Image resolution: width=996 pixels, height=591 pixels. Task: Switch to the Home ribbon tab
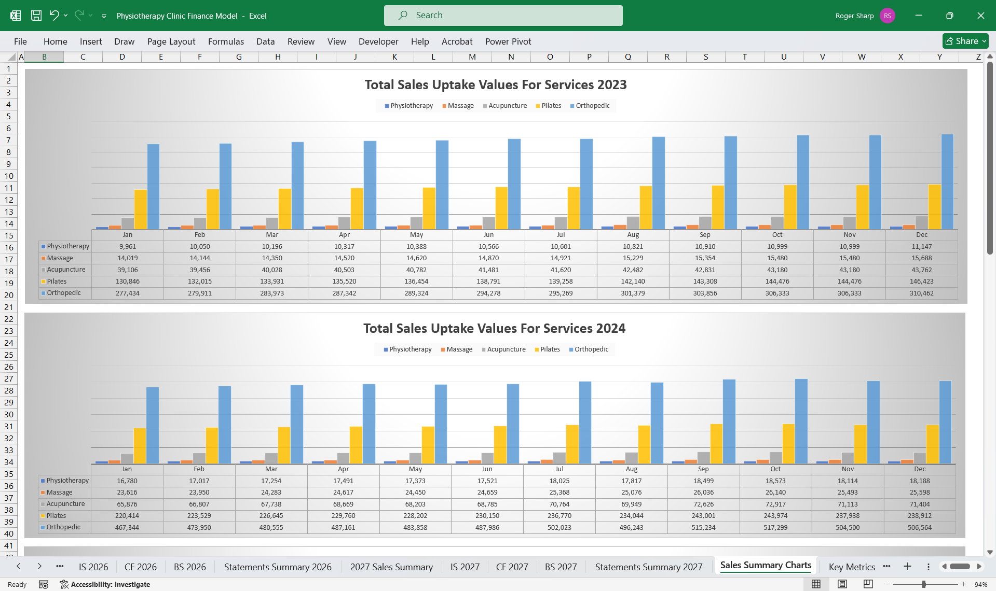(56, 41)
